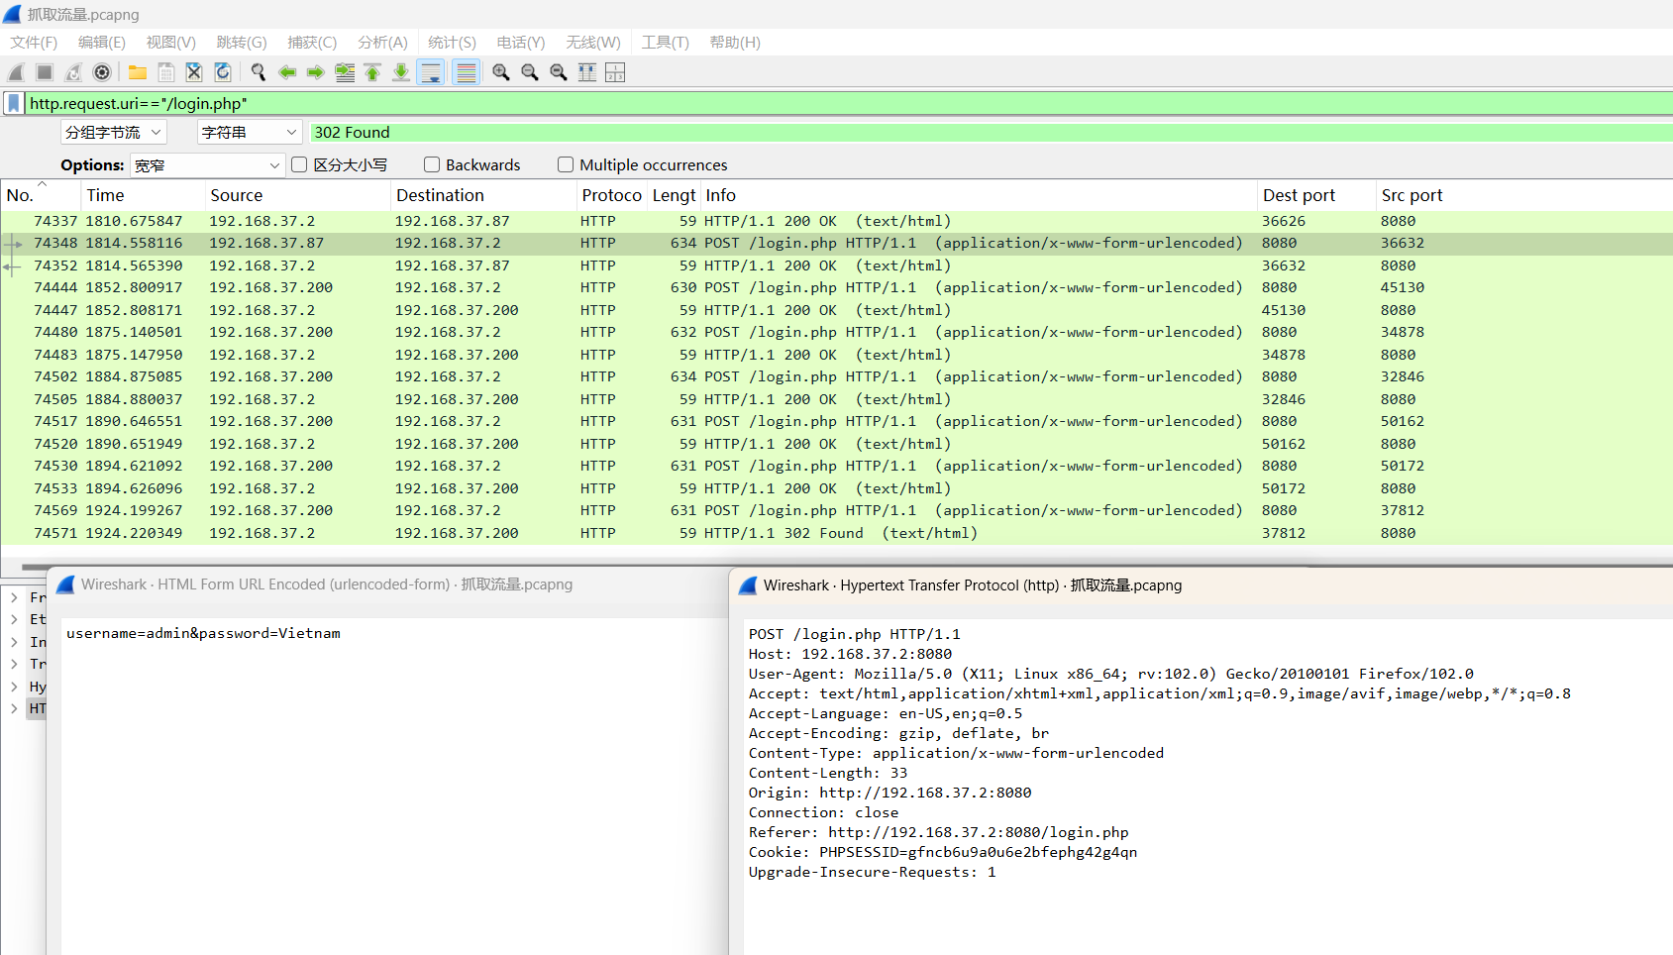
Task: Sort packets by the Destination column header
Action: click(x=483, y=195)
